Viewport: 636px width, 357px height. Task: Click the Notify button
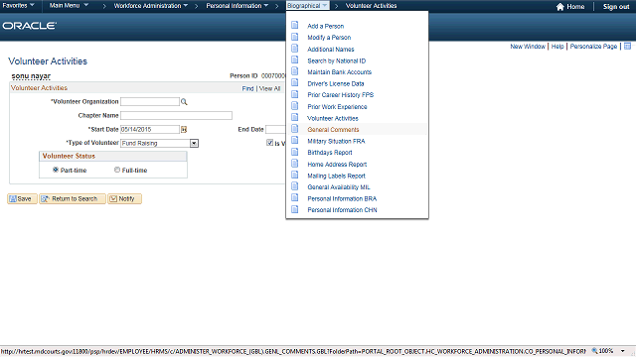(x=124, y=198)
